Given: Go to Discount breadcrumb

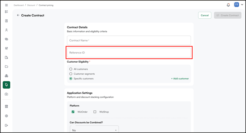Looking at the screenshot, I should coord(31,5).
